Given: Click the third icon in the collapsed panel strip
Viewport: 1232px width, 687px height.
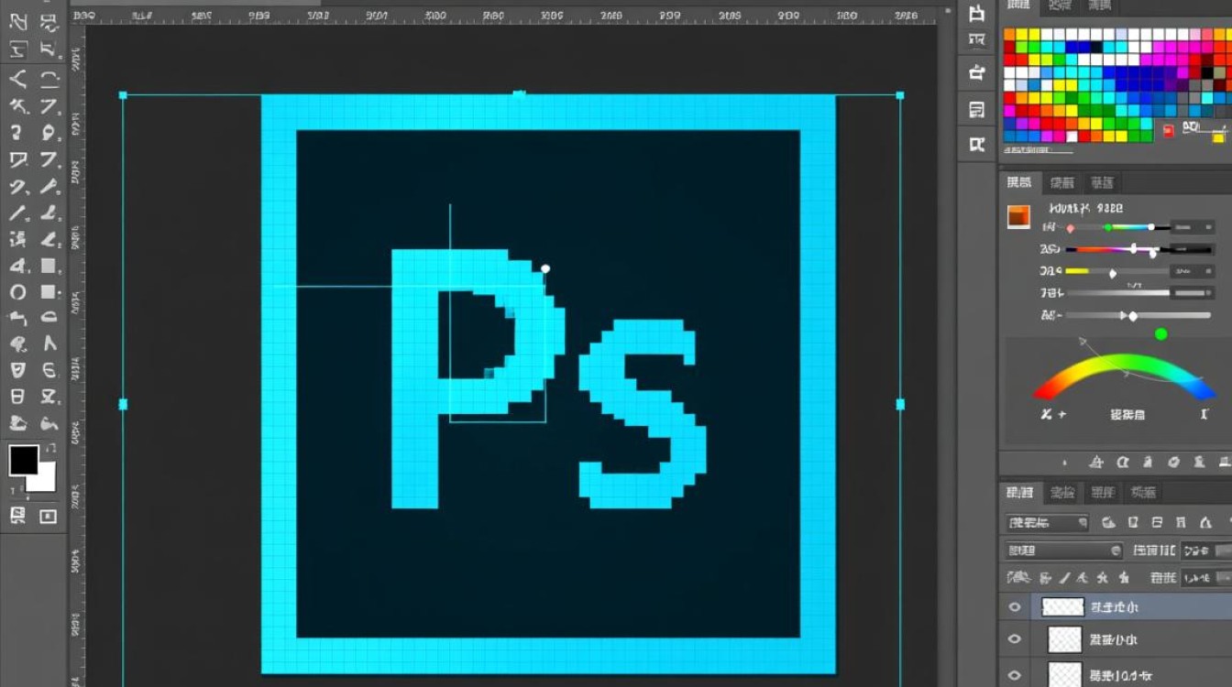Looking at the screenshot, I should (977, 73).
